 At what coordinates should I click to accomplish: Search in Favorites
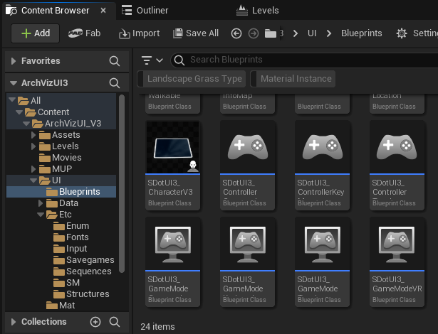click(x=115, y=61)
